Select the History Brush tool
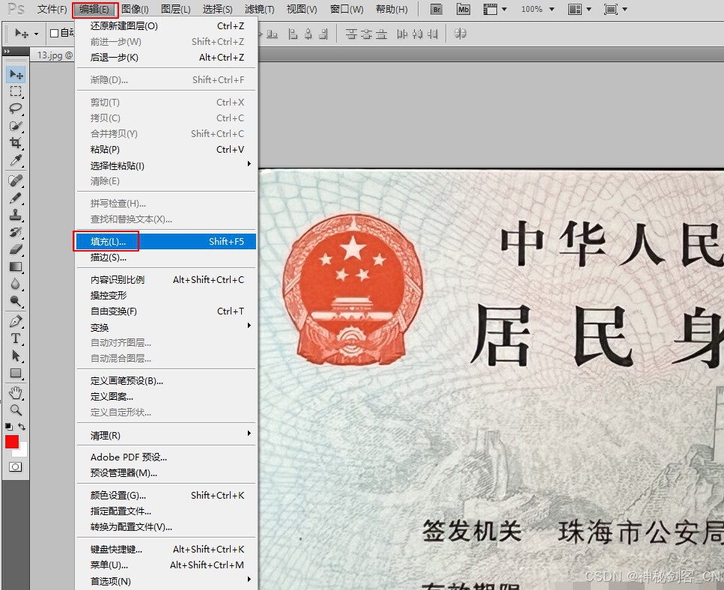The image size is (724, 590). coord(16,232)
